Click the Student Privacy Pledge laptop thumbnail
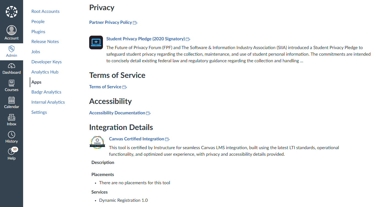 [96, 42]
